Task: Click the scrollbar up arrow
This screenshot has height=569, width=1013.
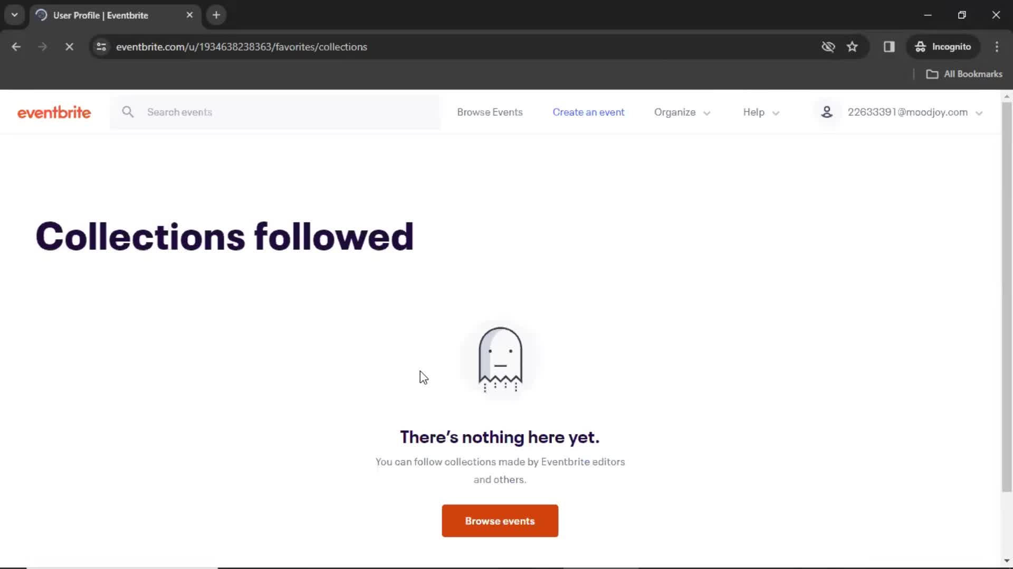Action: [1007, 96]
